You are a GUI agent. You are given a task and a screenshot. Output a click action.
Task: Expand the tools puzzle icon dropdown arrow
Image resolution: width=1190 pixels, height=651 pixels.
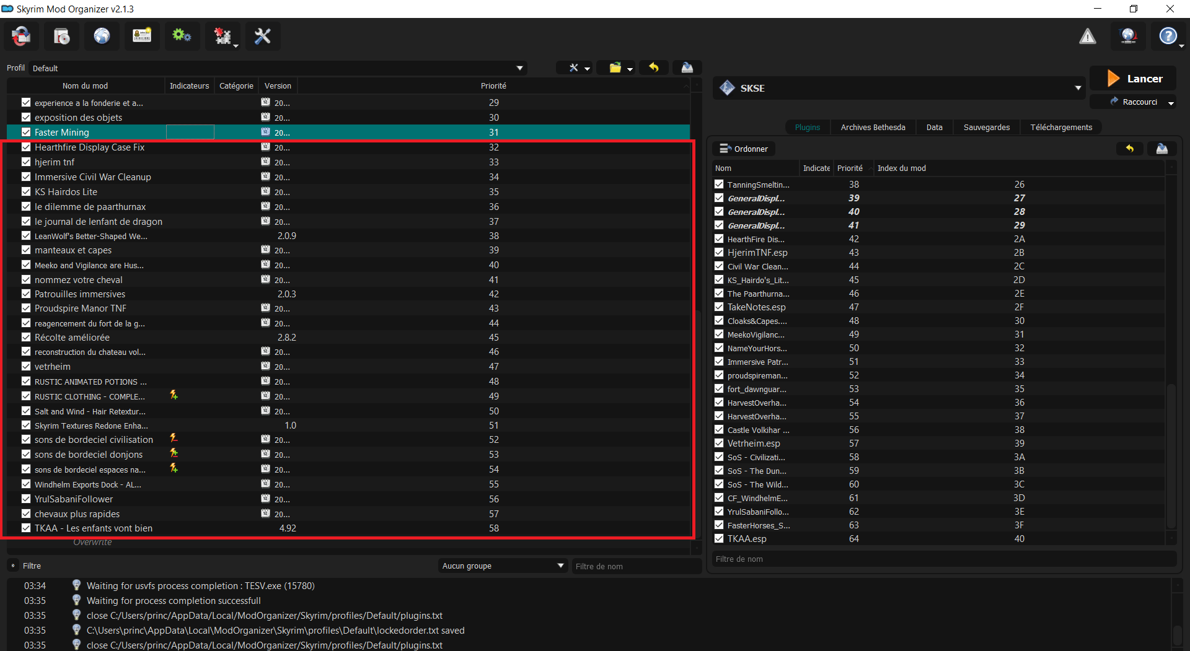(236, 46)
